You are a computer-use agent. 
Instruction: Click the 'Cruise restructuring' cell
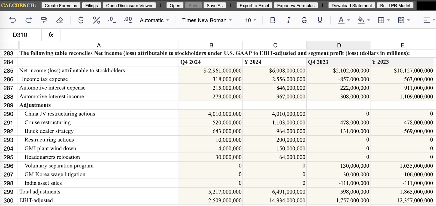(x=98, y=123)
